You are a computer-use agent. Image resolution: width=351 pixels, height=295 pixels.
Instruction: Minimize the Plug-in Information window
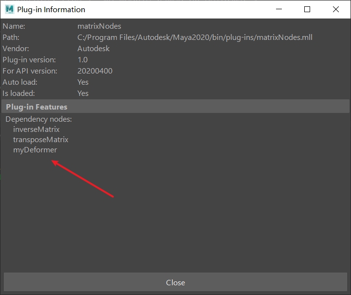279,9
